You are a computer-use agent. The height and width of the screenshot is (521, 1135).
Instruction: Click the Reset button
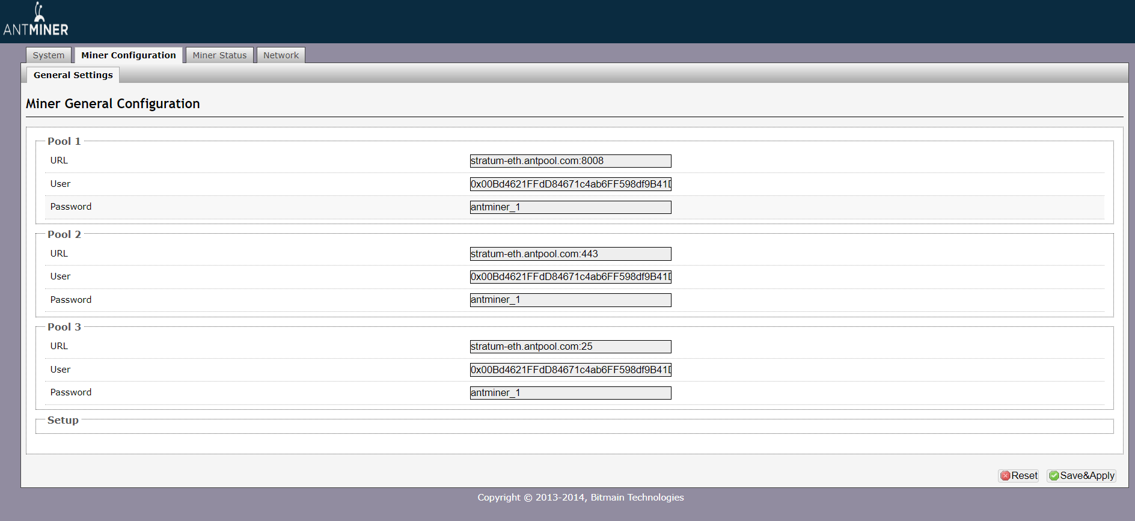click(1019, 475)
